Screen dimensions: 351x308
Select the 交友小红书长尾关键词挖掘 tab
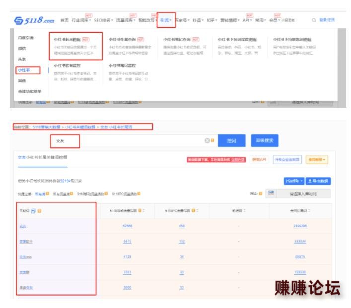pyautogui.click(x=42, y=157)
